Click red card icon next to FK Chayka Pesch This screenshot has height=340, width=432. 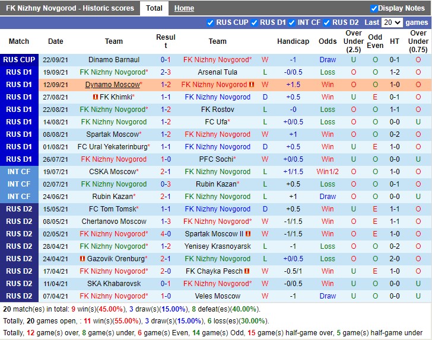coord(247,271)
